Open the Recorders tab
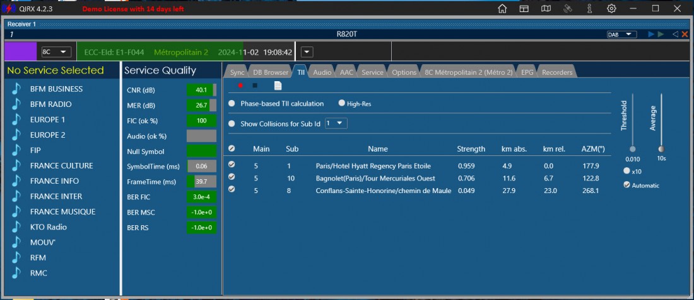Image resolution: width=694 pixels, height=300 pixels. [557, 72]
